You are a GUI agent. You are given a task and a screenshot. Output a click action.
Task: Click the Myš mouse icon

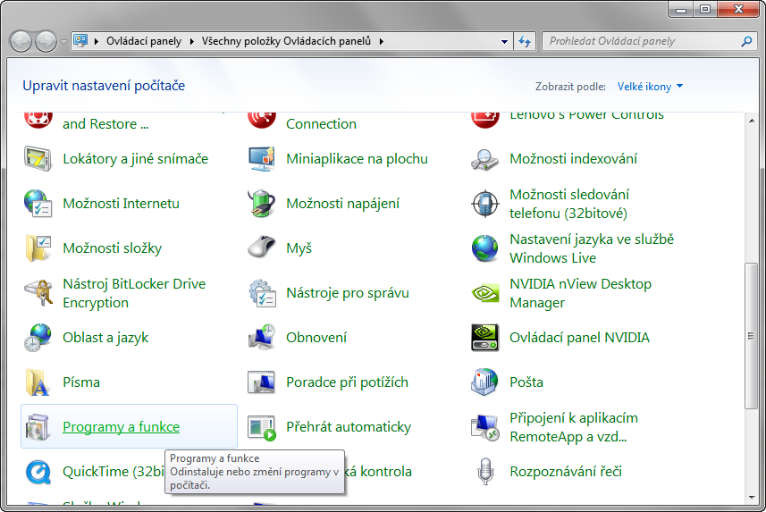[261, 247]
